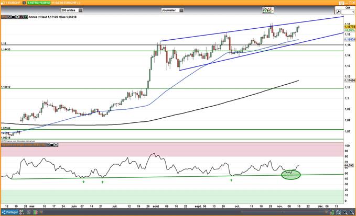Click the RSI indicator title label

tap(24, 144)
